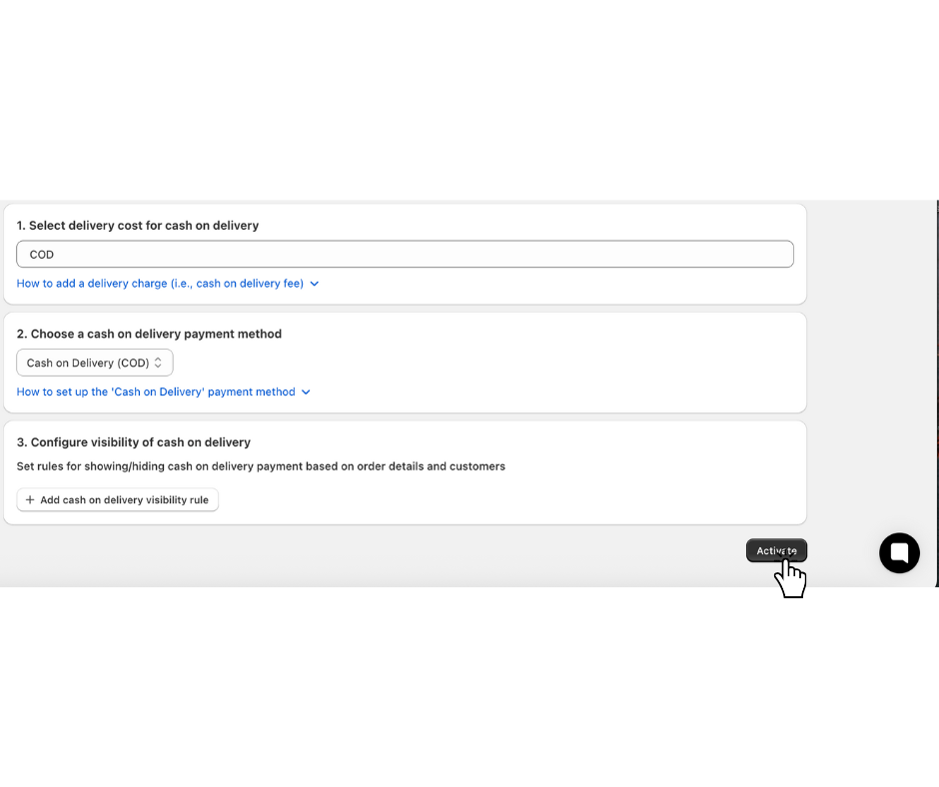Image resolution: width=939 pixels, height=787 pixels.
Task: Click Add cash on delivery visibility rule
Action: 118,499
